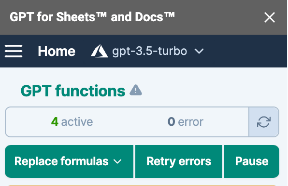The width and height of the screenshot is (288, 186).
Task: Select the 4 active counter
Action: pyautogui.click(x=72, y=122)
